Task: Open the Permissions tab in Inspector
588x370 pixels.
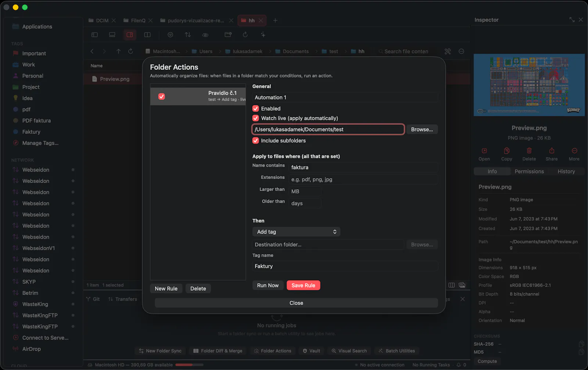Action: click(x=529, y=172)
